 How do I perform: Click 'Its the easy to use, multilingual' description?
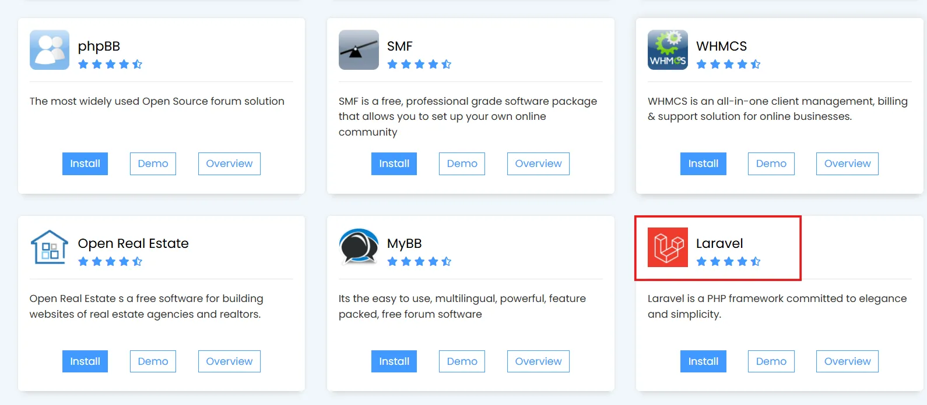pos(462,306)
